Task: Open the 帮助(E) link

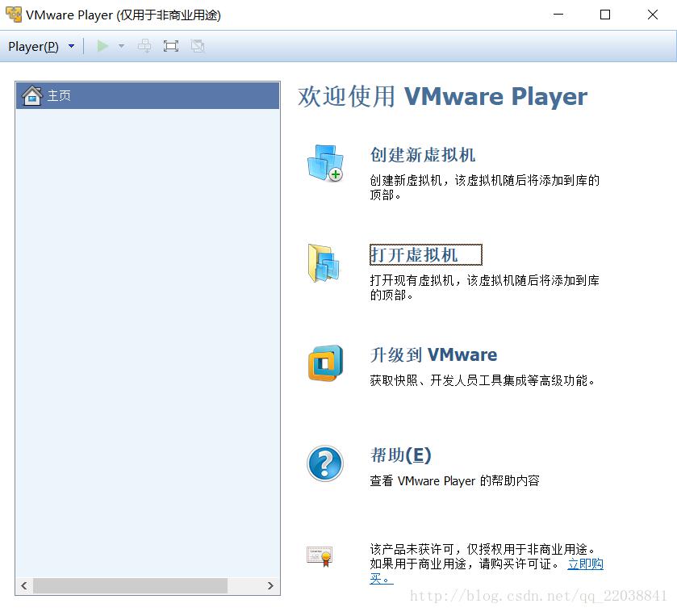Action: click(x=400, y=455)
